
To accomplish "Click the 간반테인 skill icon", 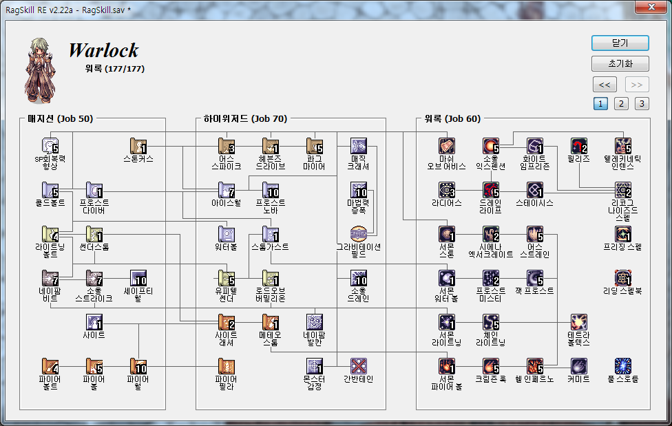I will click(359, 366).
